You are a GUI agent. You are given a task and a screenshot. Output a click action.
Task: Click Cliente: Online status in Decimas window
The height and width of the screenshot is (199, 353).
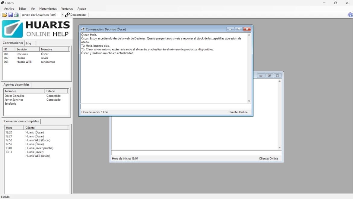[238, 112]
